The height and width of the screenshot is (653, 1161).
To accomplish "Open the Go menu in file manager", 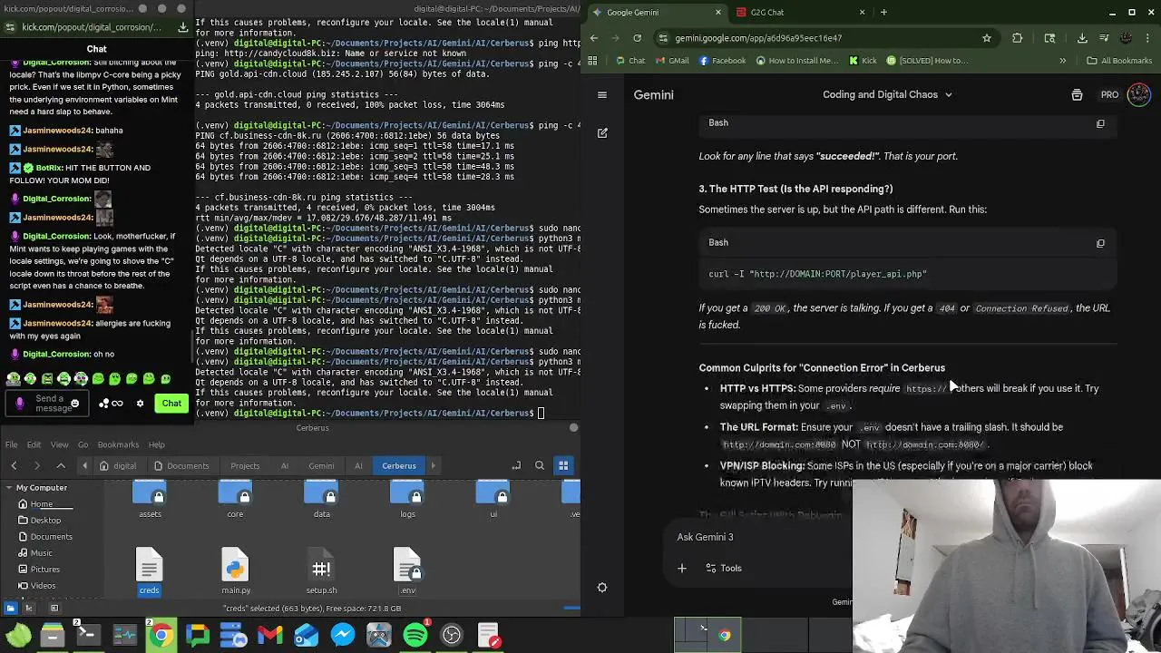I will 83,444.
